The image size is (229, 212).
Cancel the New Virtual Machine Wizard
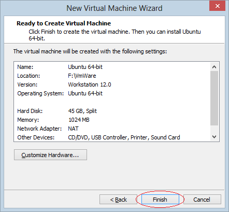click(202, 200)
